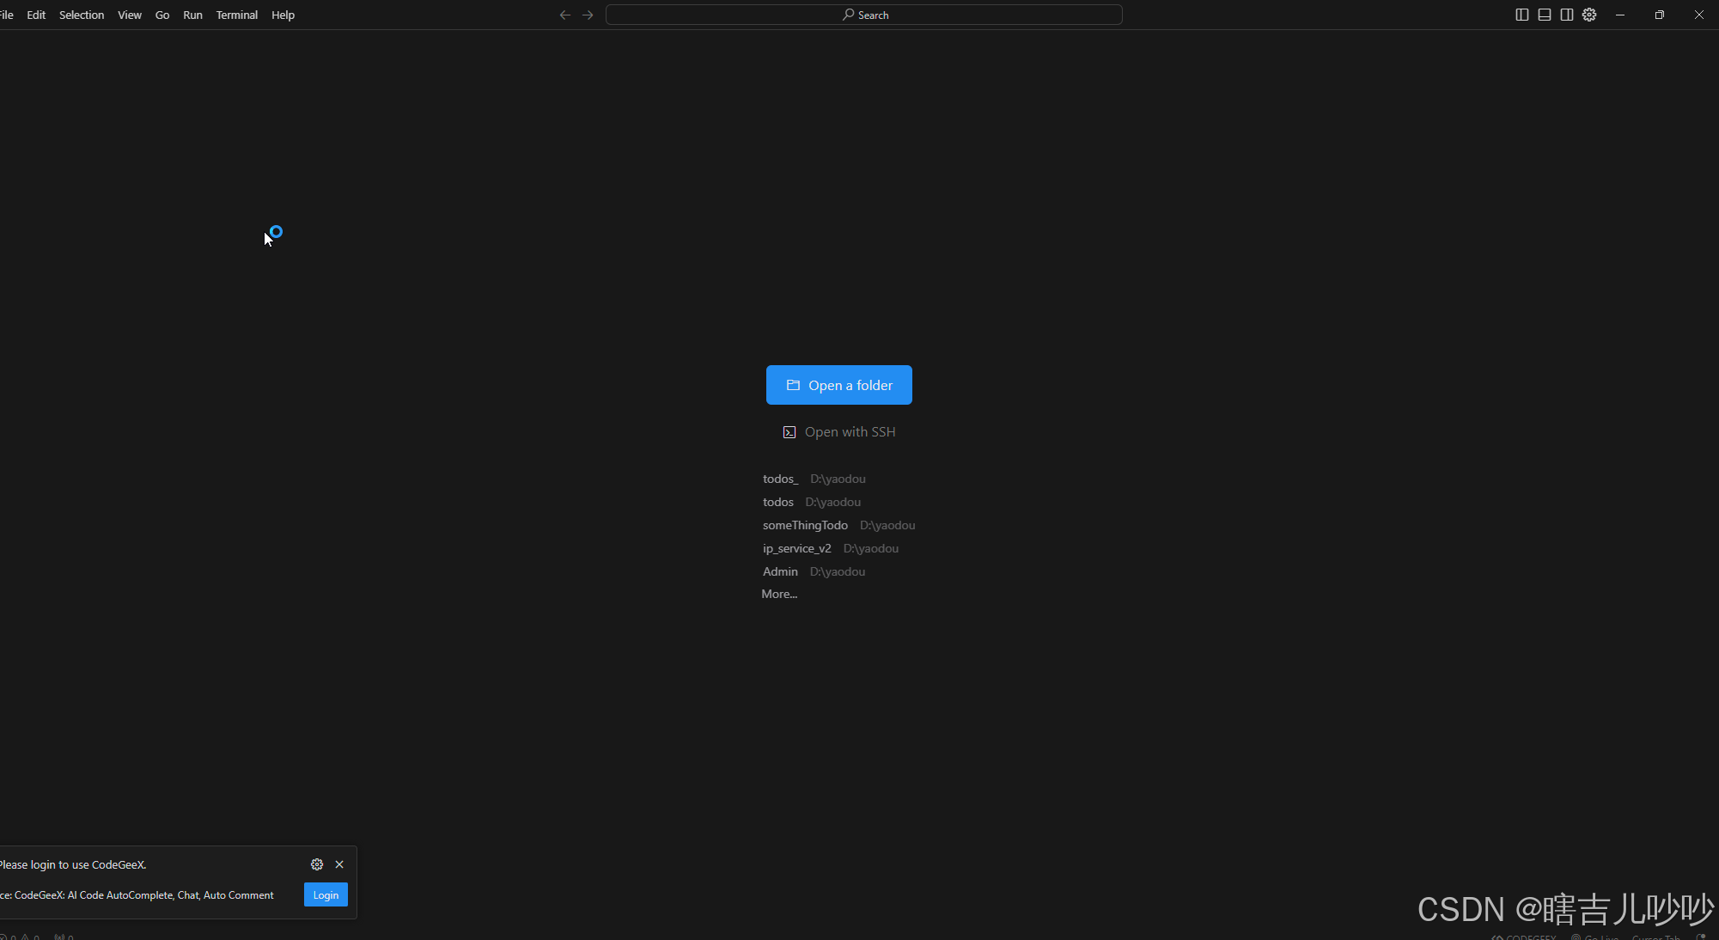The width and height of the screenshot is (1719, 940).
Task: Click the CodeGeeX notification gear icon
Action: click(317, 864)
